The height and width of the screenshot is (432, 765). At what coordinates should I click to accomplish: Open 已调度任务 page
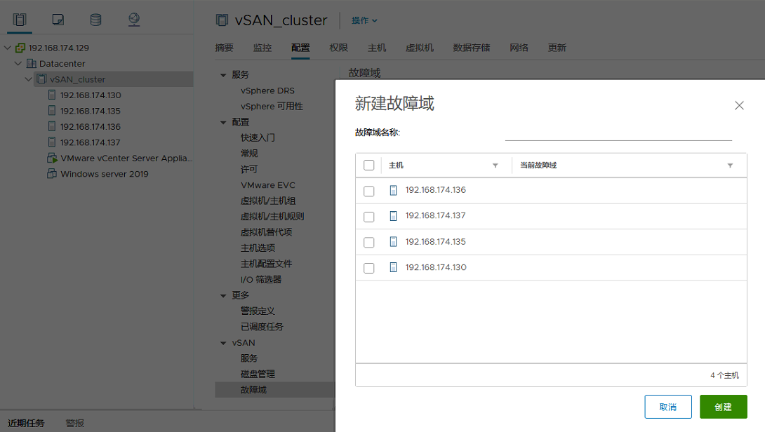tap(262, 327)
